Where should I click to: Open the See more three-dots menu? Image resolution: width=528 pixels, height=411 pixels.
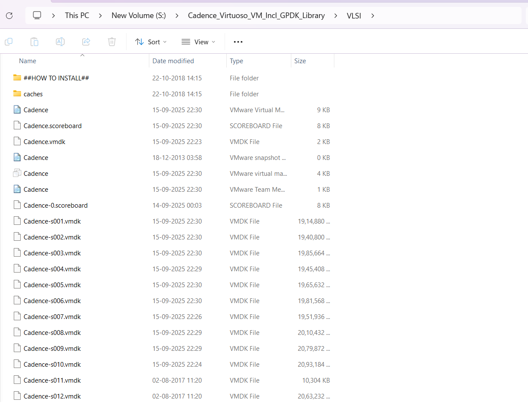(238, 42)
